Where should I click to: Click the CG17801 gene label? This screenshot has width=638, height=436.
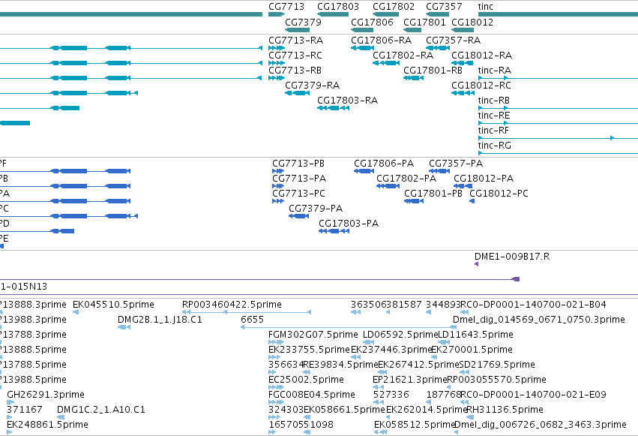click(x=424, y=22)
